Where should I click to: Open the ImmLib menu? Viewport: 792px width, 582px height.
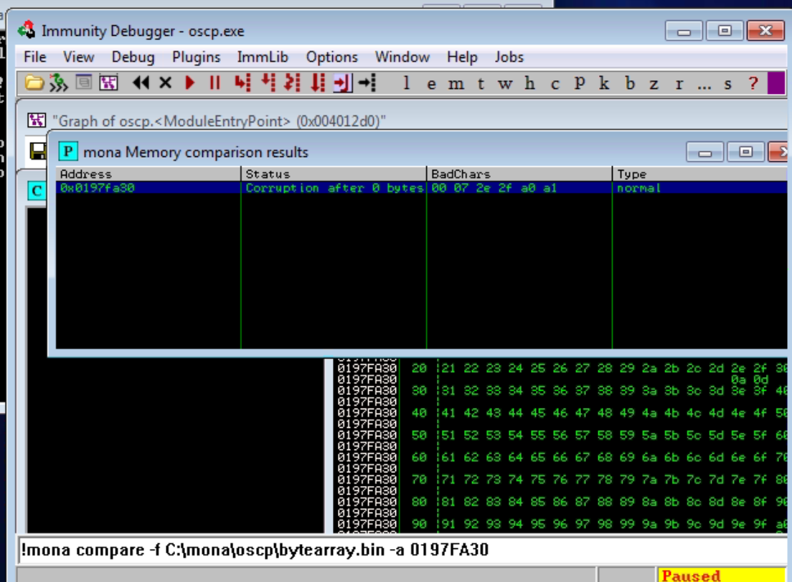pyautogui.click(x=263, y=57)
